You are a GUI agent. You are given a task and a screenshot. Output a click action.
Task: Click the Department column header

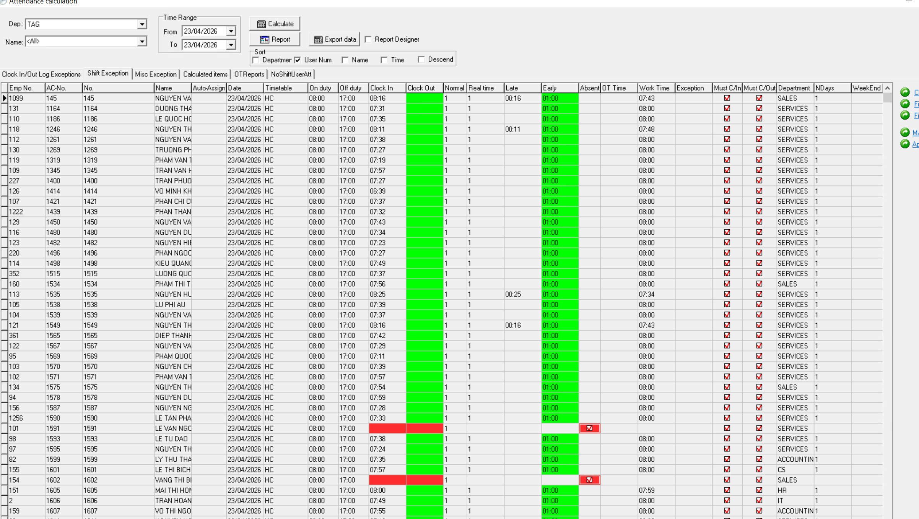click(795, 88)
